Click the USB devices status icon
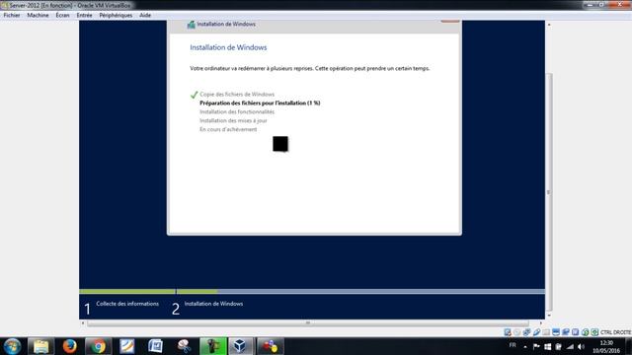Screen dimensions: 632x355 536,332
